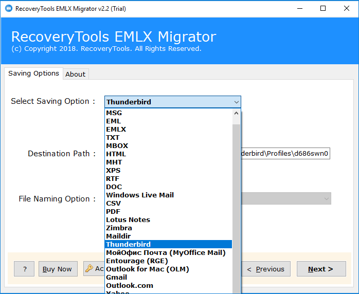Click the Buy Now button
This screenshot has width=359, height=294.
point(58,269)
